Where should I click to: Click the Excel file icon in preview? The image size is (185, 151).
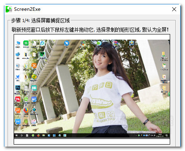(34, 43)
